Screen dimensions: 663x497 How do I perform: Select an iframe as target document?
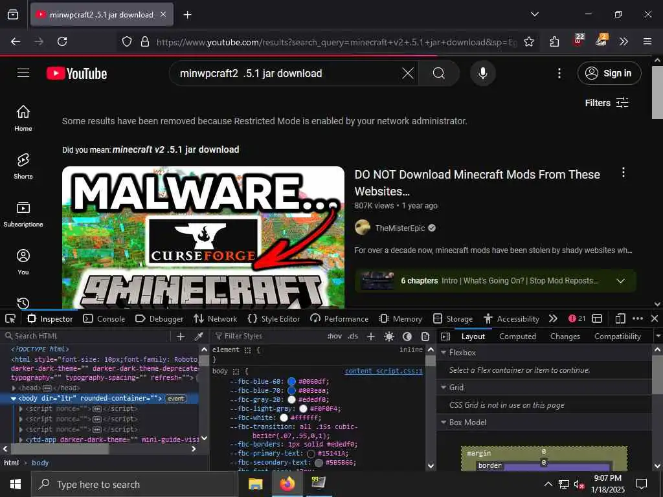click(596, 318)
